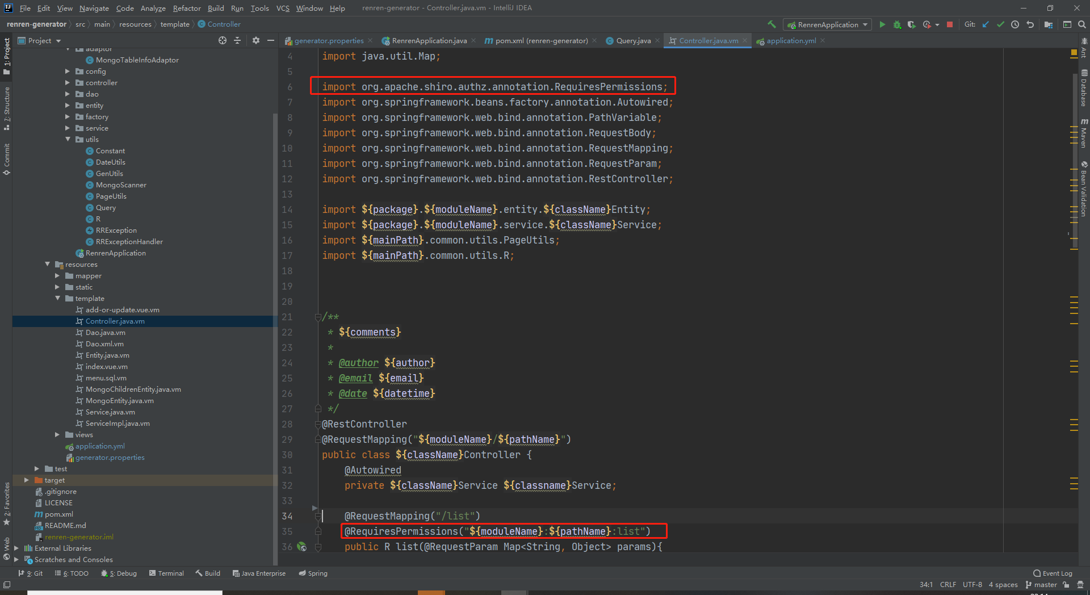Toggle the 6: TODO tool window

pyautogui.click(x=72, y=573)
